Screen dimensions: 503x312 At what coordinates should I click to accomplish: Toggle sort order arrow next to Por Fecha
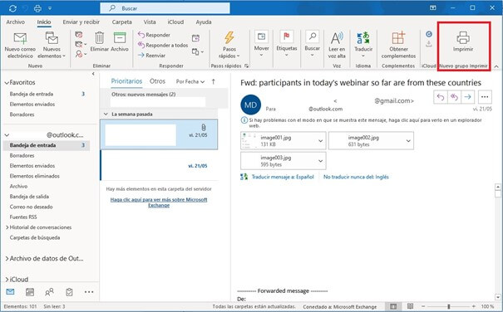point(214,81)
